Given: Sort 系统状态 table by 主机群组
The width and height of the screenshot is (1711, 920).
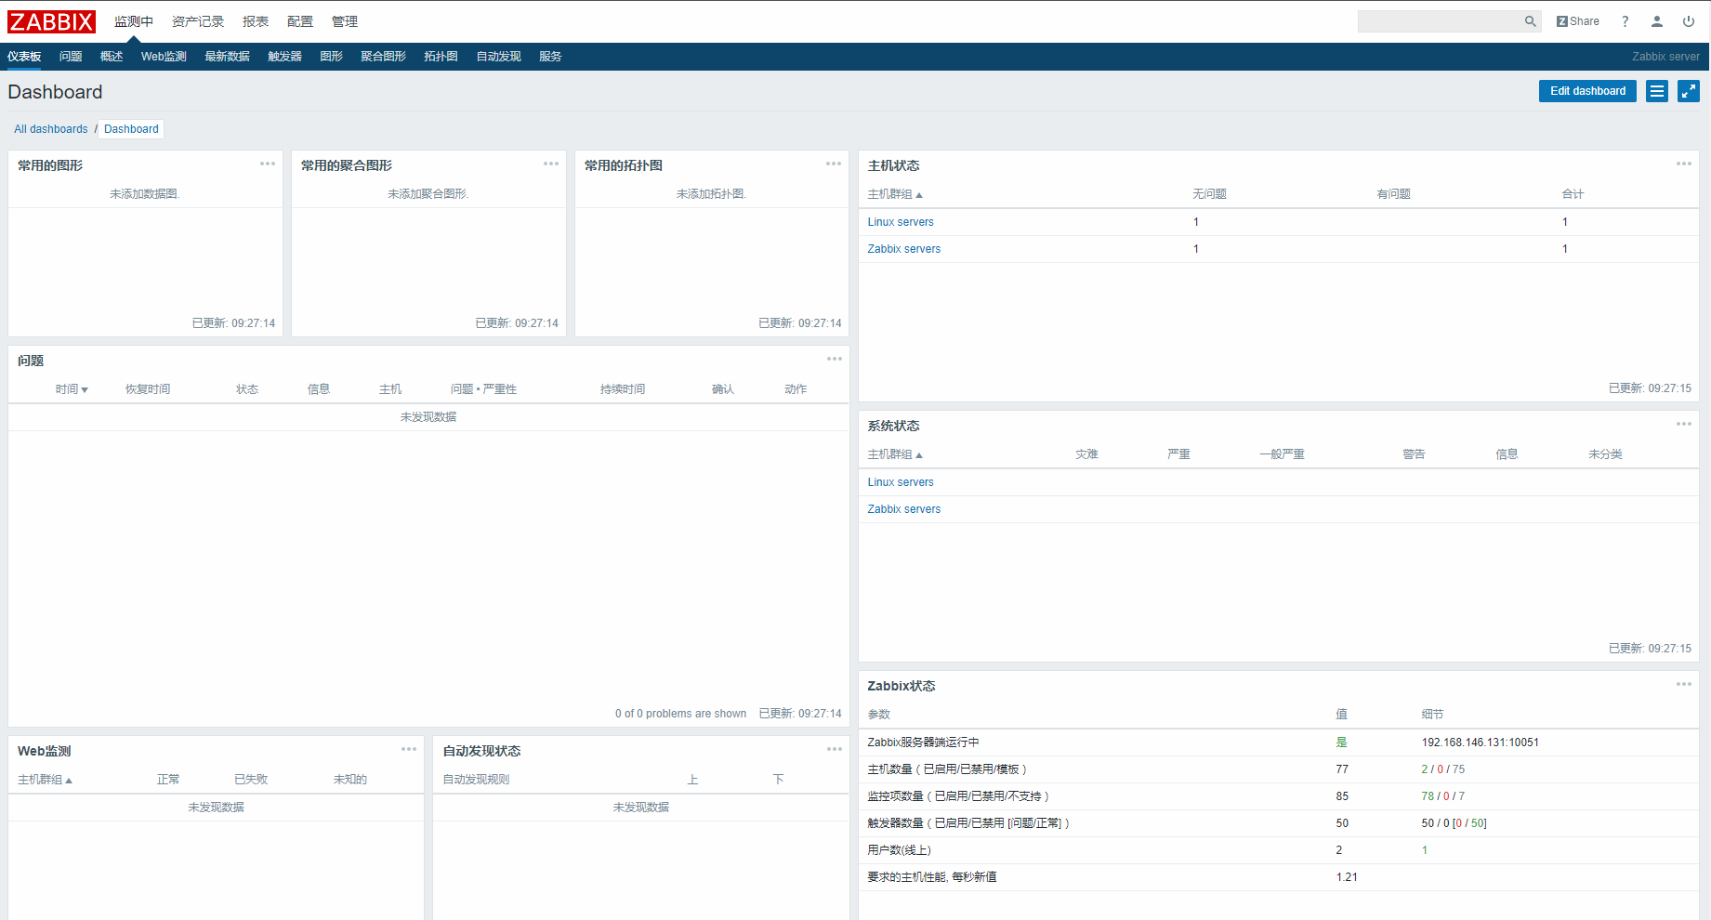Looking at the screenshot, I should click(x=895, y=454).
